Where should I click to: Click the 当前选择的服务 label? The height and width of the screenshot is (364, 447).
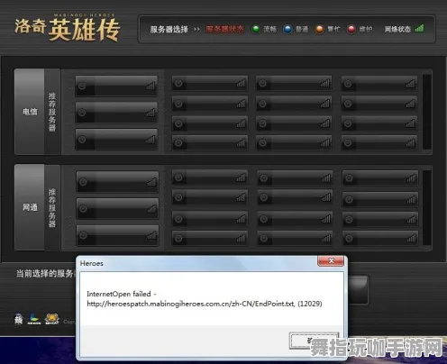[x=45, y=274]
